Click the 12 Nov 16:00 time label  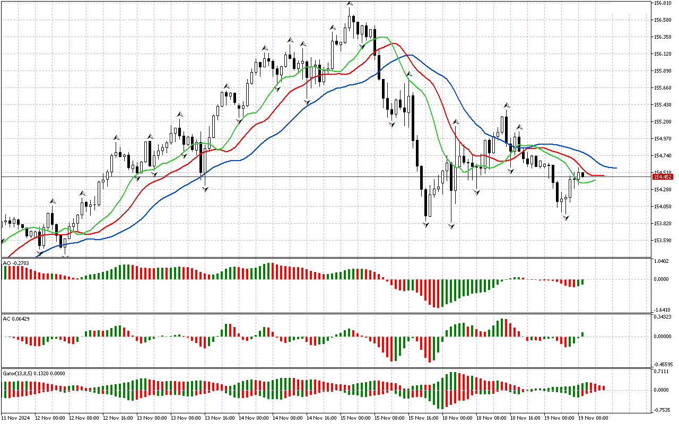point(118,418)
